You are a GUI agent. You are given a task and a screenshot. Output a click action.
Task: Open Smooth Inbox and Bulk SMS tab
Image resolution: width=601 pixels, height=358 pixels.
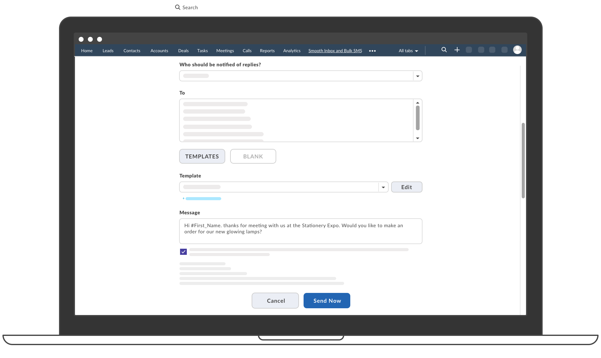click(x=335, y=51)
